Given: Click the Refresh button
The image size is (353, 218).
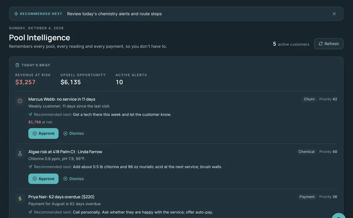Looking at the screenshot, I should pos(329,44).
